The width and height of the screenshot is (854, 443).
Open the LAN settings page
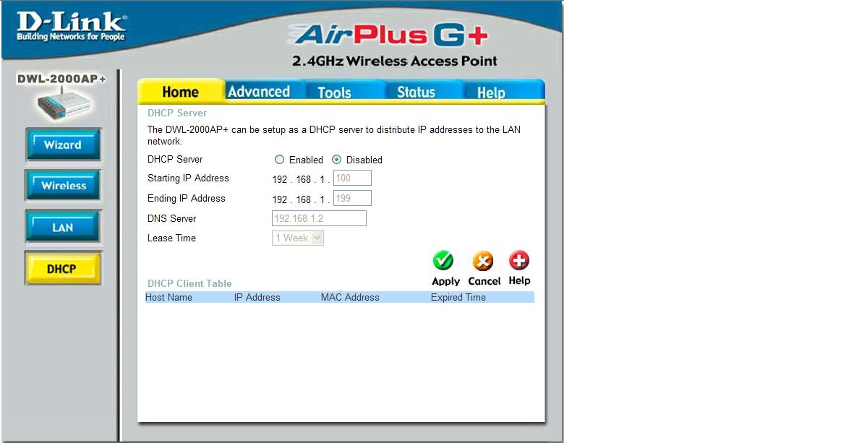point(63,227)
